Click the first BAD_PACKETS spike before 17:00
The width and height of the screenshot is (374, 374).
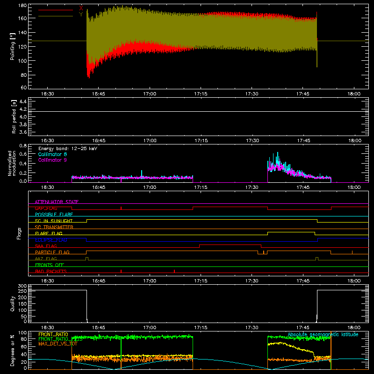(121, 271)
